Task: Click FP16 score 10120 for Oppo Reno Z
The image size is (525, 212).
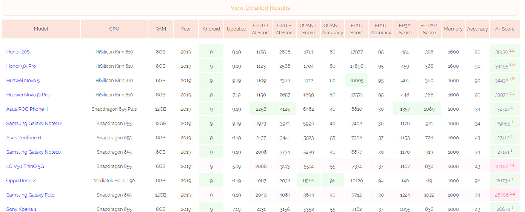Action: pyautogui.click(x=357, y=181)
